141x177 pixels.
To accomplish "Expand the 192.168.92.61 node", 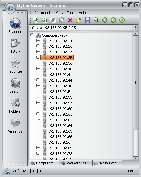I will [38, 114].
